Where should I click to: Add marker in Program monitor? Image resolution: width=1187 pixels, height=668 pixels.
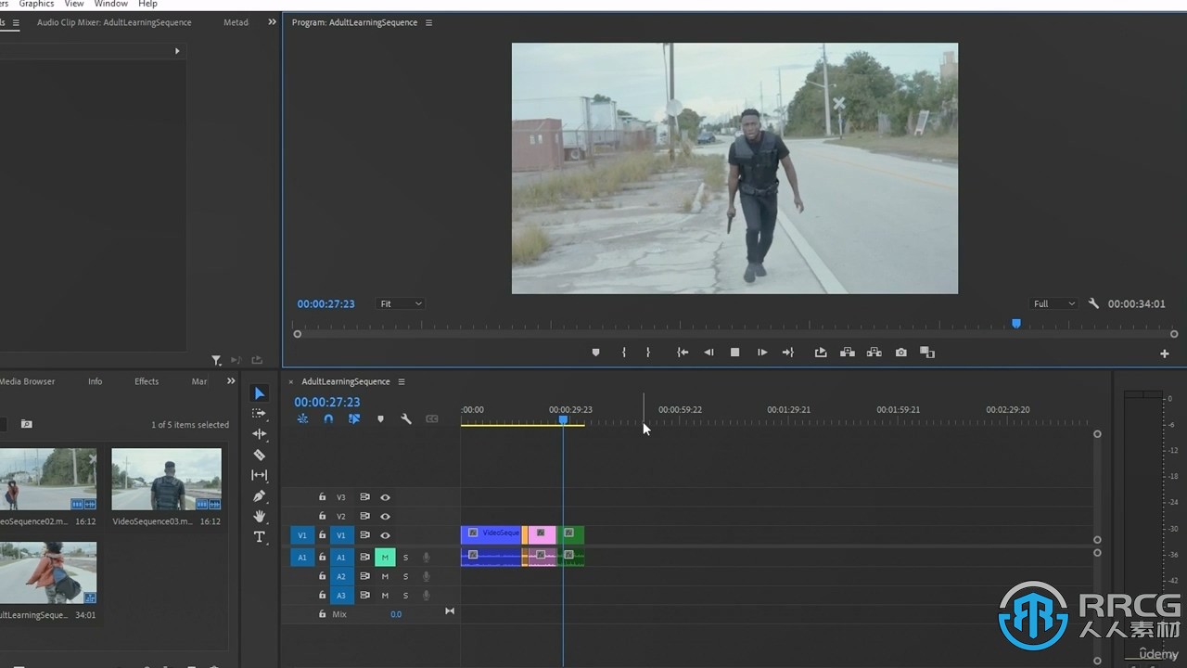[x=595, y=353]
